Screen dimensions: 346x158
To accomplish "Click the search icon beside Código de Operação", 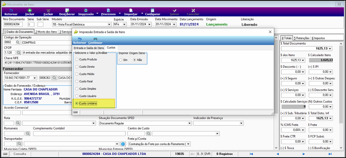I will click(18, 42).
